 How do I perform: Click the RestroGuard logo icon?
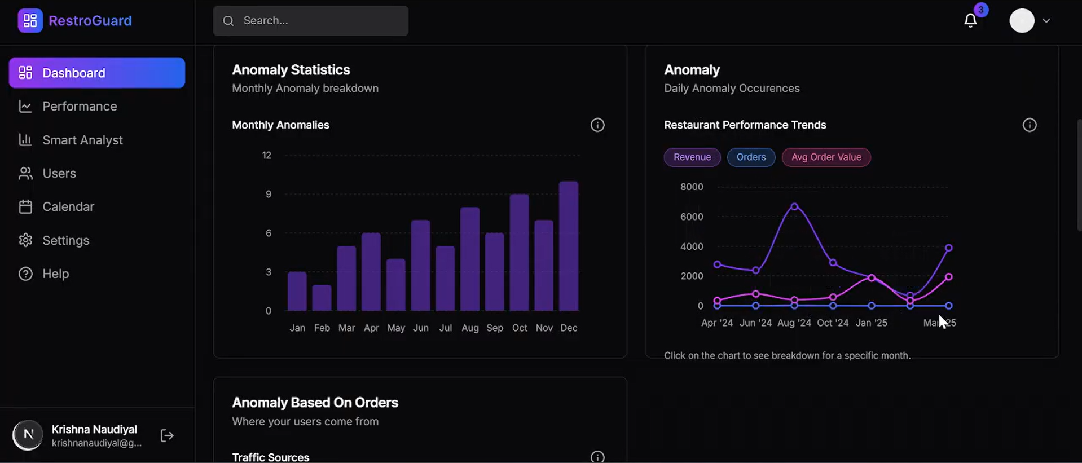[x=30, y=21]
